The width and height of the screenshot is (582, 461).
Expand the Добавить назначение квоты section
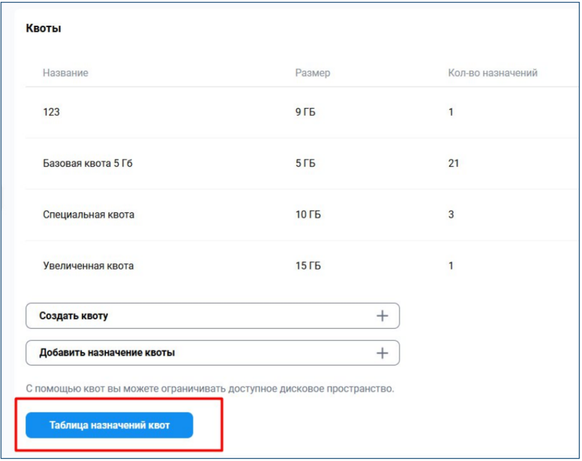[x=212, y=352]
